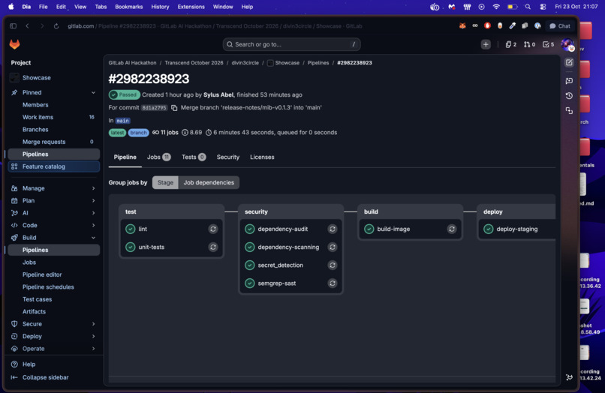Retry the unit-tests job
Viewport: 605px width, 393px height.
coord(213,247)
